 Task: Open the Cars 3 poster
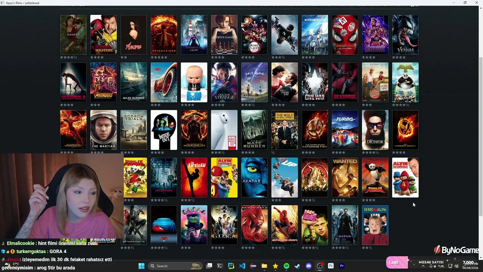[164, 82]
